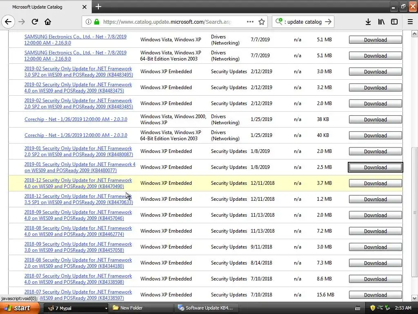Open a new browser tab
418x314 pixels.
point(98,7)
